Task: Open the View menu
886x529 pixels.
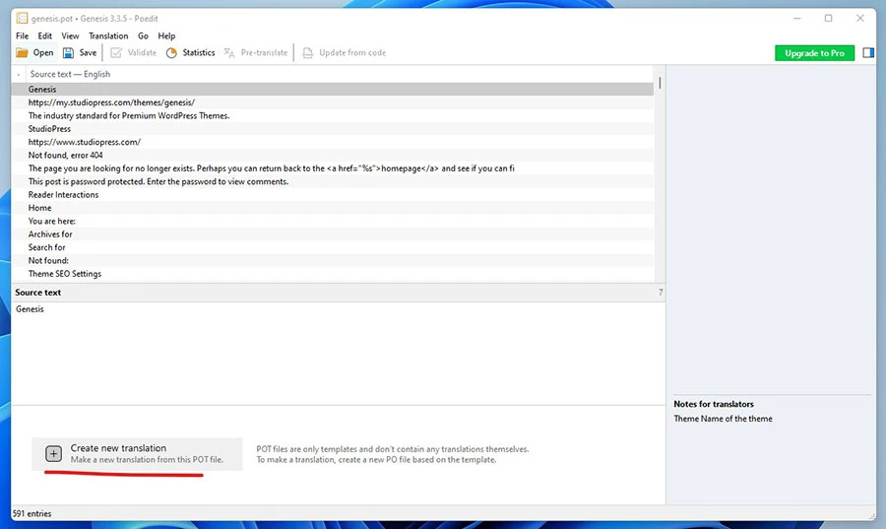Action: tap(70, 36)
